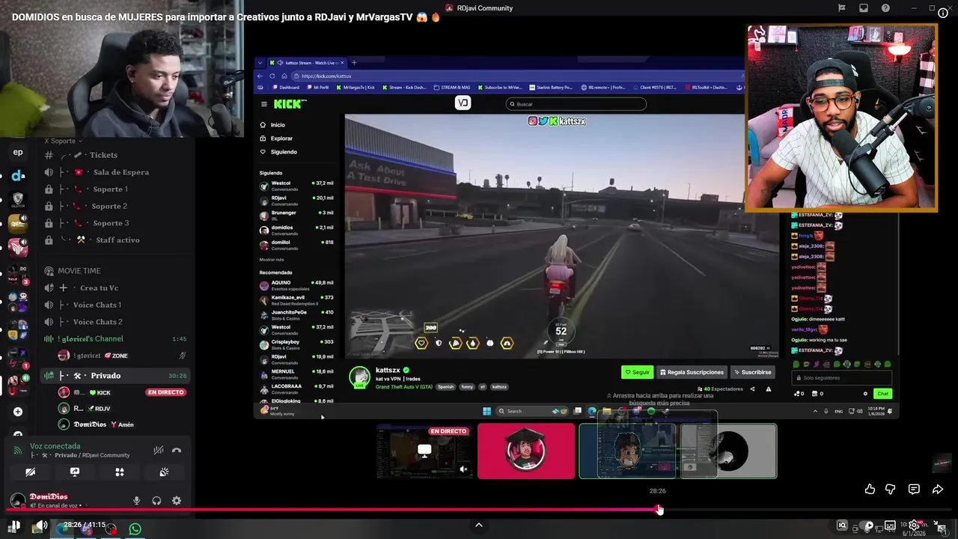This screenshot has width=958, height=539.
Task: Click the green Chat send button
Action: 882,394
